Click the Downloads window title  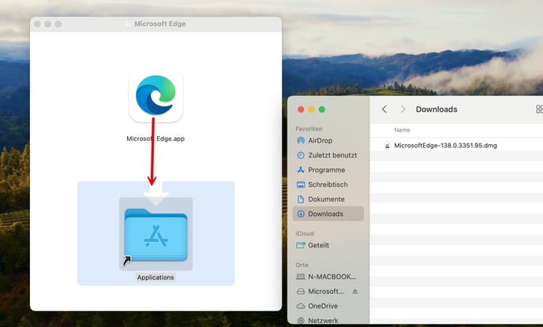coord(436,110)
